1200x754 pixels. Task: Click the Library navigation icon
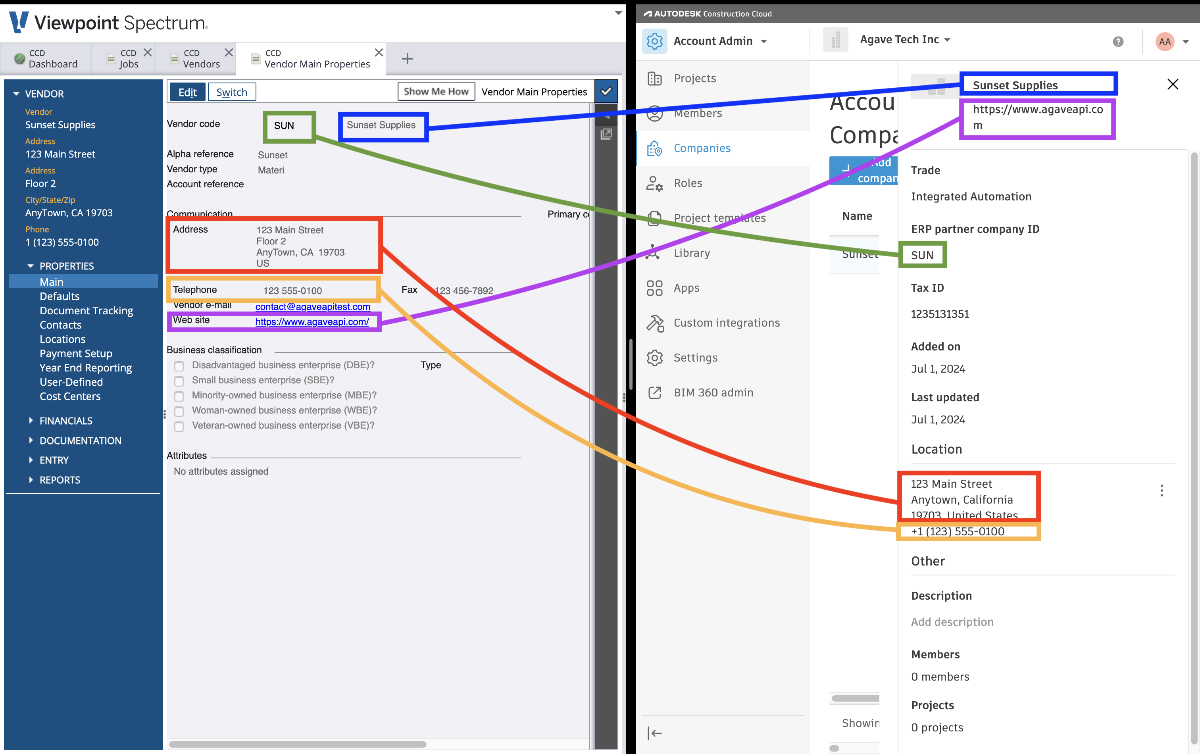click(x=656, y=253)
